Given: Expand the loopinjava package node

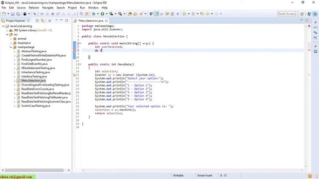Looking at the screenshot, I should [x=11, y=43].
